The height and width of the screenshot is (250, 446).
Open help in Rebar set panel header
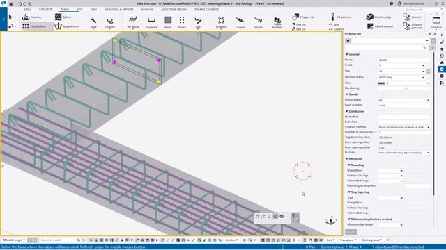click(430, 34)
